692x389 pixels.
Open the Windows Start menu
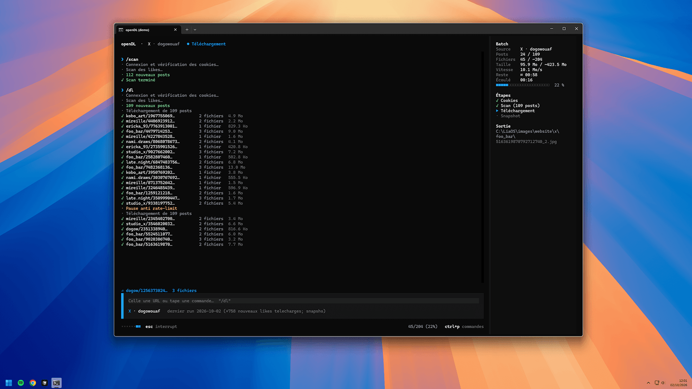(x=9, y=383)
